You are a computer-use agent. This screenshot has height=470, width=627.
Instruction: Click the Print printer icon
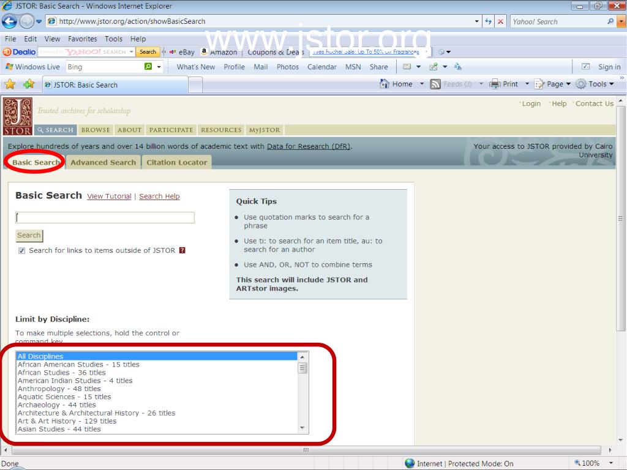click(495, 84)
